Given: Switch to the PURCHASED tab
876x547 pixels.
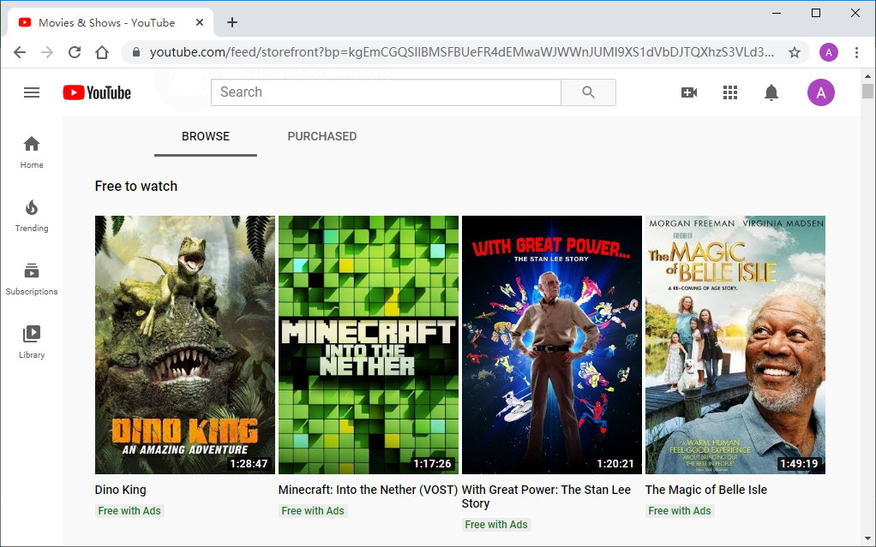Looking at the screenshot, I should [321, 137].
